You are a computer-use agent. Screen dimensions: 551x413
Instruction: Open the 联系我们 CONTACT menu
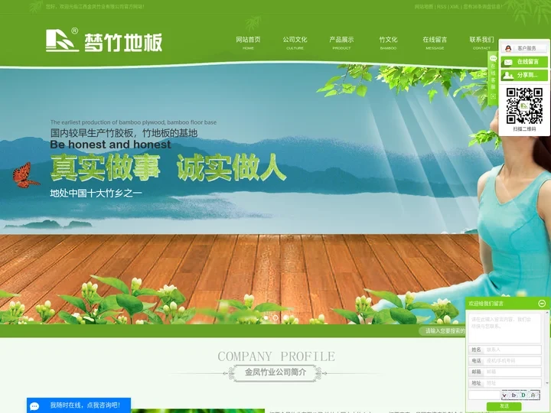coord(481,43)
